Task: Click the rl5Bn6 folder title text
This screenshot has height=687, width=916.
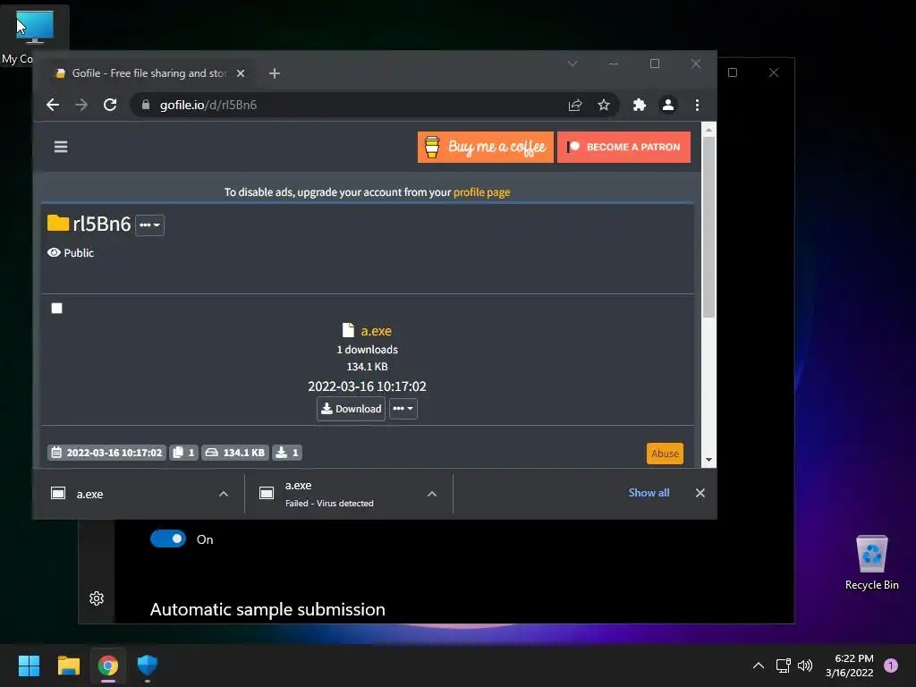Action: click(102, 224)
